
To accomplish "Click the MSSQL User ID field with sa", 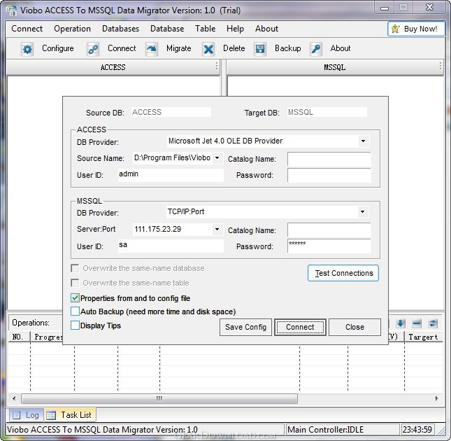I will 171,246.
